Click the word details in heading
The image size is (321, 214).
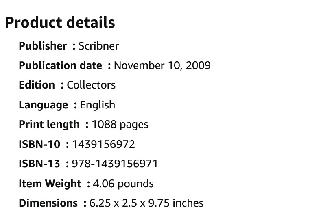point(91,22)
